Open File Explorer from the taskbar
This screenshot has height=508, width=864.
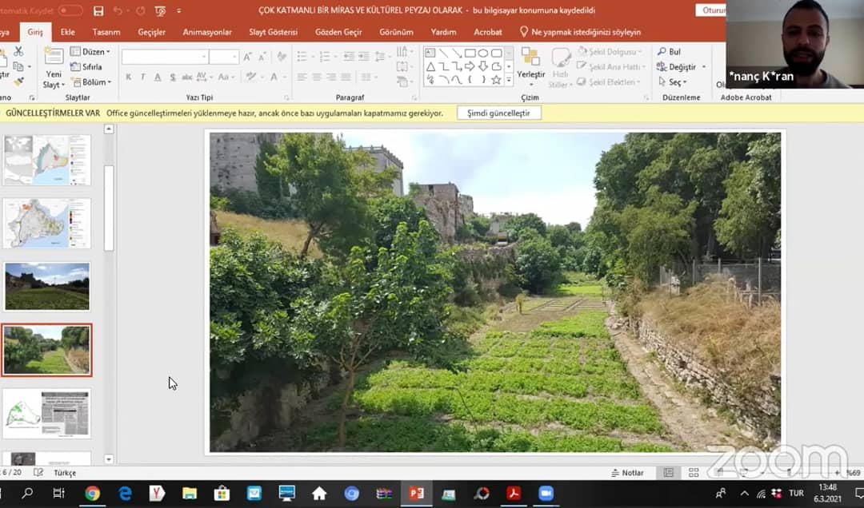(189, 493)
